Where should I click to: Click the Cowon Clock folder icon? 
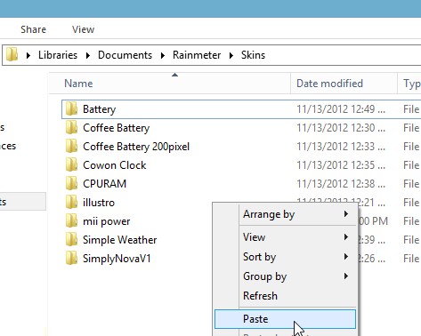(x=71, y=164)
